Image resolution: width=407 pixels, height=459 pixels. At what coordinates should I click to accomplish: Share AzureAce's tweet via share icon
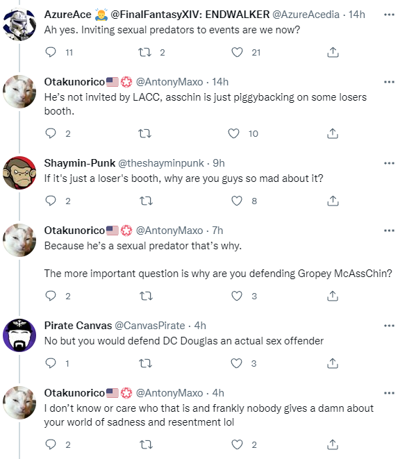pyautogui.click(x=333, y=52)
